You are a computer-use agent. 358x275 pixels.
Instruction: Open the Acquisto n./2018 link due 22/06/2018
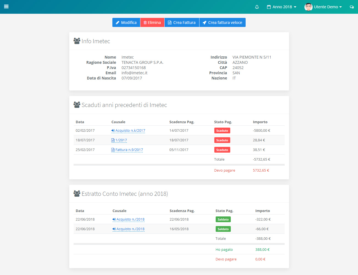coord(128,219)
